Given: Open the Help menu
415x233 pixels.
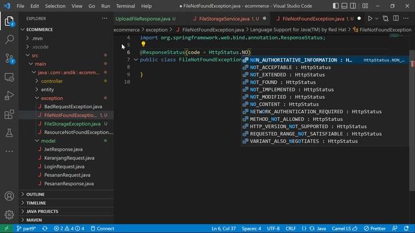Looking at the screenshot, I should 147,6.
